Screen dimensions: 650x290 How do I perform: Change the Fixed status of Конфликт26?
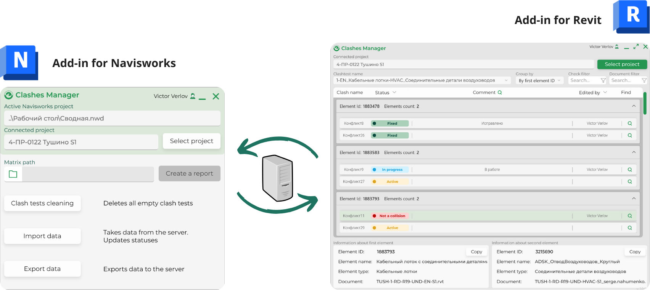[x=389, y=135]
